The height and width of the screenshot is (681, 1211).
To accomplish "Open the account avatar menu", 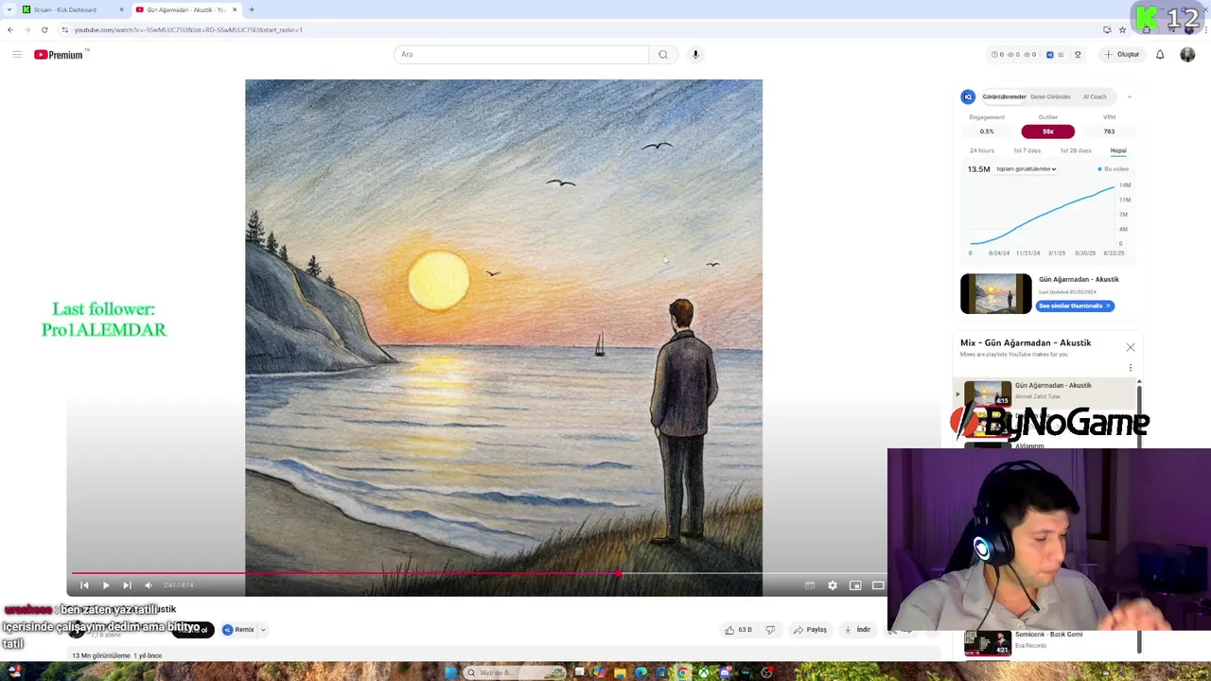I will [1187, 55].
